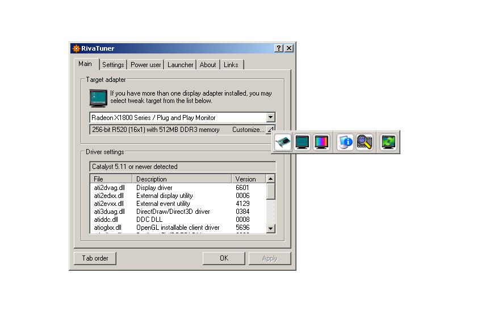Click version value 5696
This screenshot has width=477, height=314.
point(242,228)
